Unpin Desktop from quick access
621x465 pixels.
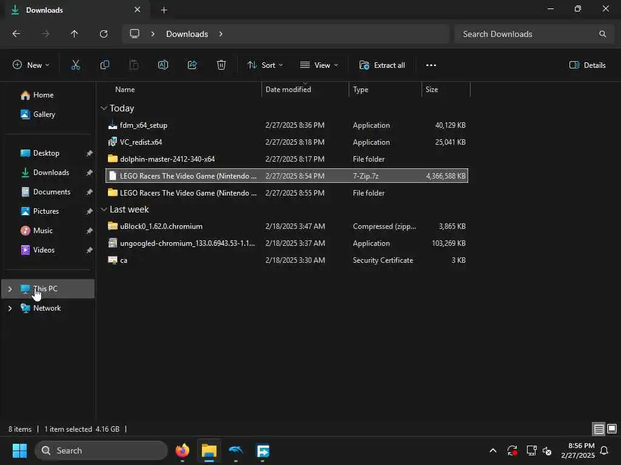pyautogui.click(x=90, y=153)
